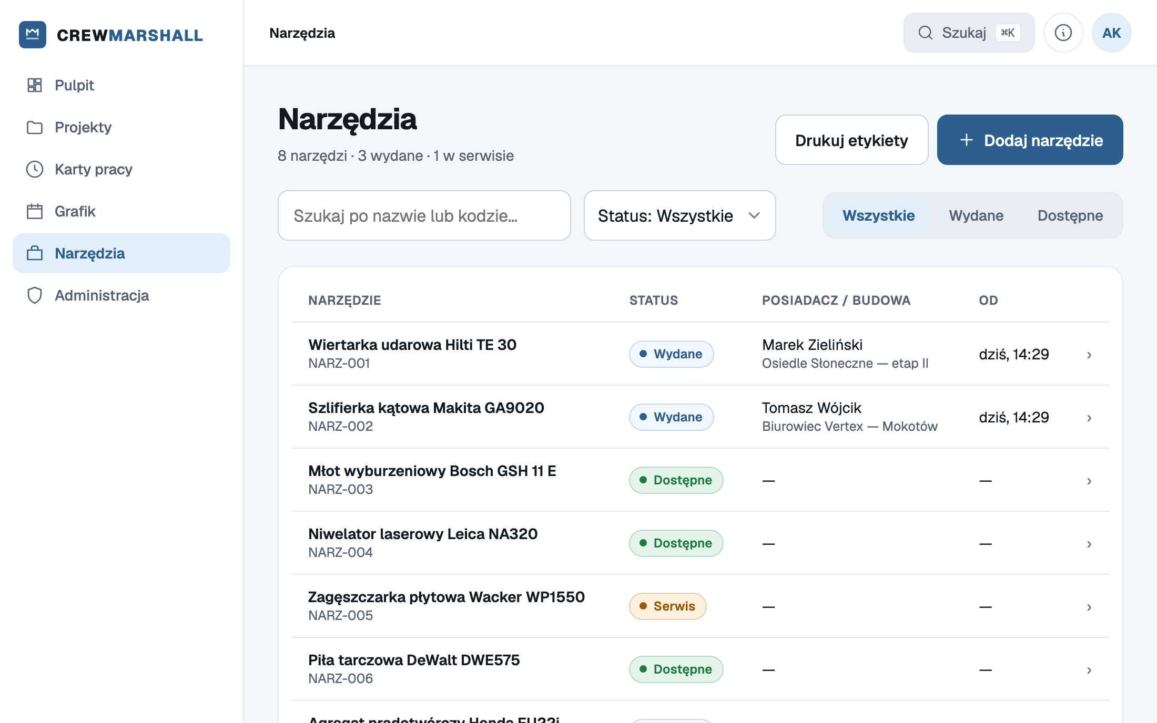Image resolution: width=1157 pixels, height=723 pixels.
Task: Click the Dostępne badge for NARZ-006
Action: [x=676, y=669]
